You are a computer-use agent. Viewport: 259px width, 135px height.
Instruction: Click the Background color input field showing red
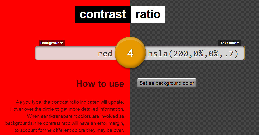75,53
